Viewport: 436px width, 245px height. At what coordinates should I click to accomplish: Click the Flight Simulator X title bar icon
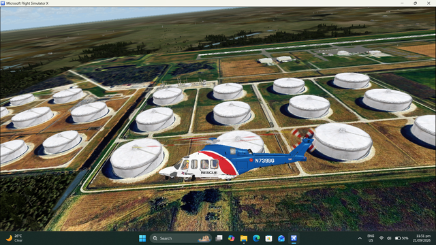coord(3,3)
